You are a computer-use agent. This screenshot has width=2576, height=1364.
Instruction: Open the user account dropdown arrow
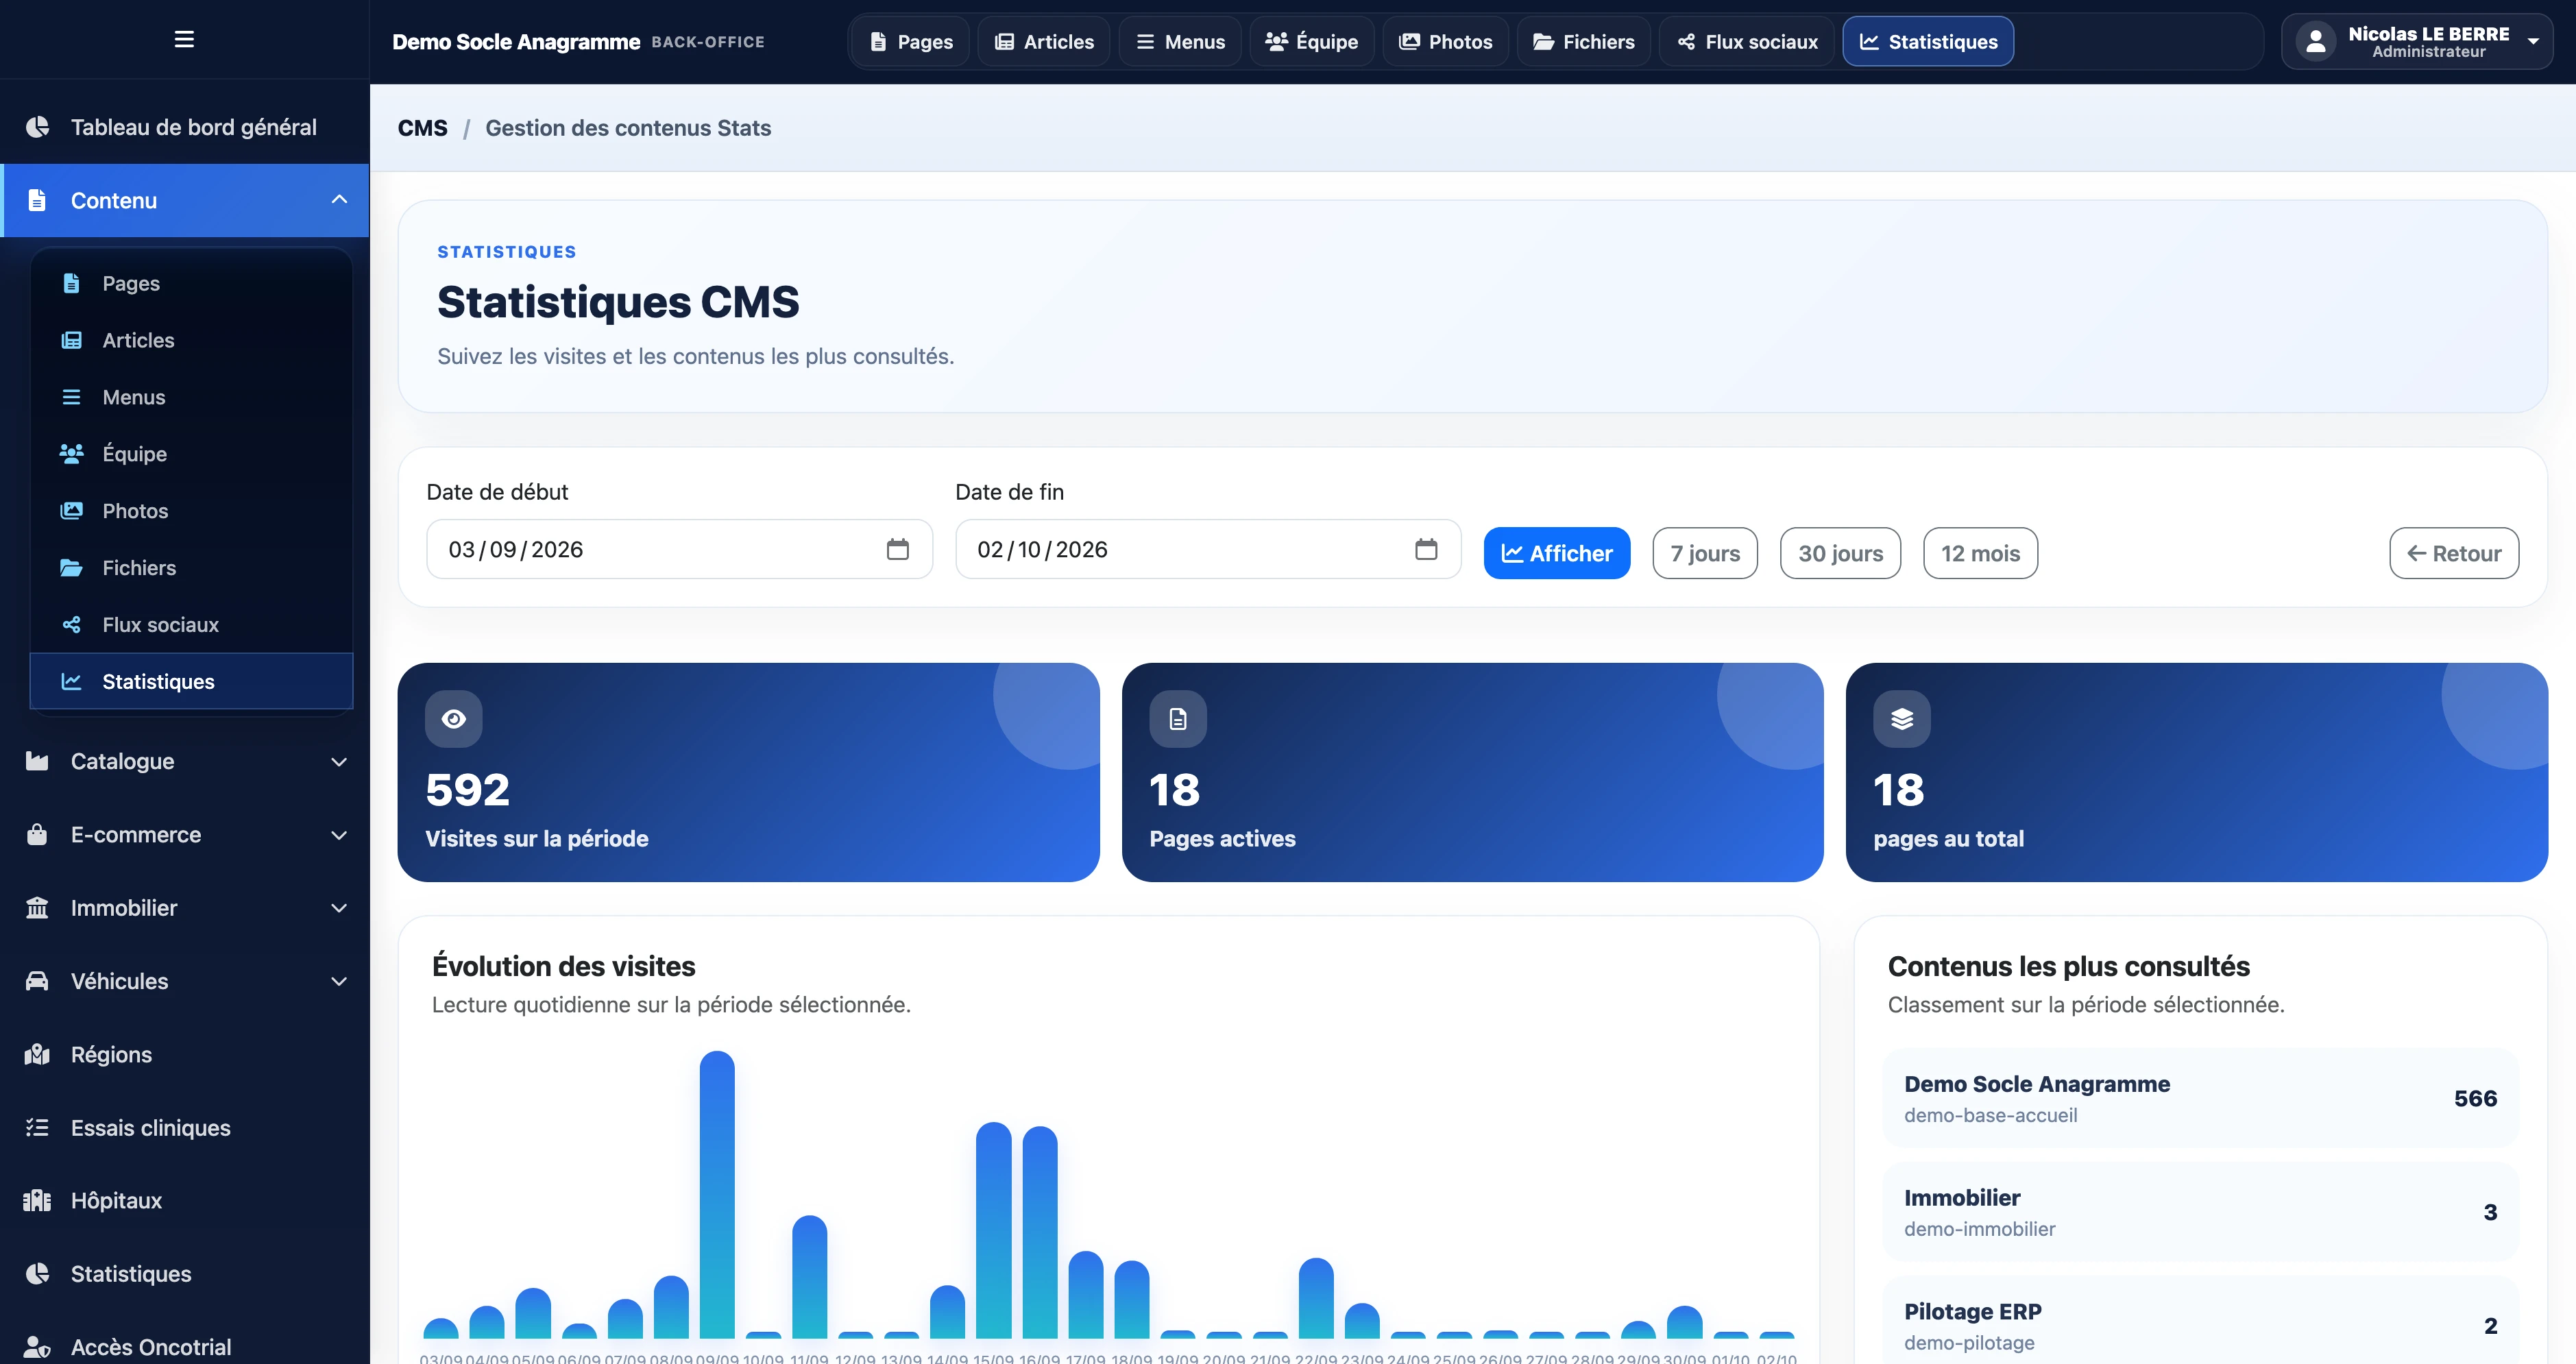[x=2533, y=42]
